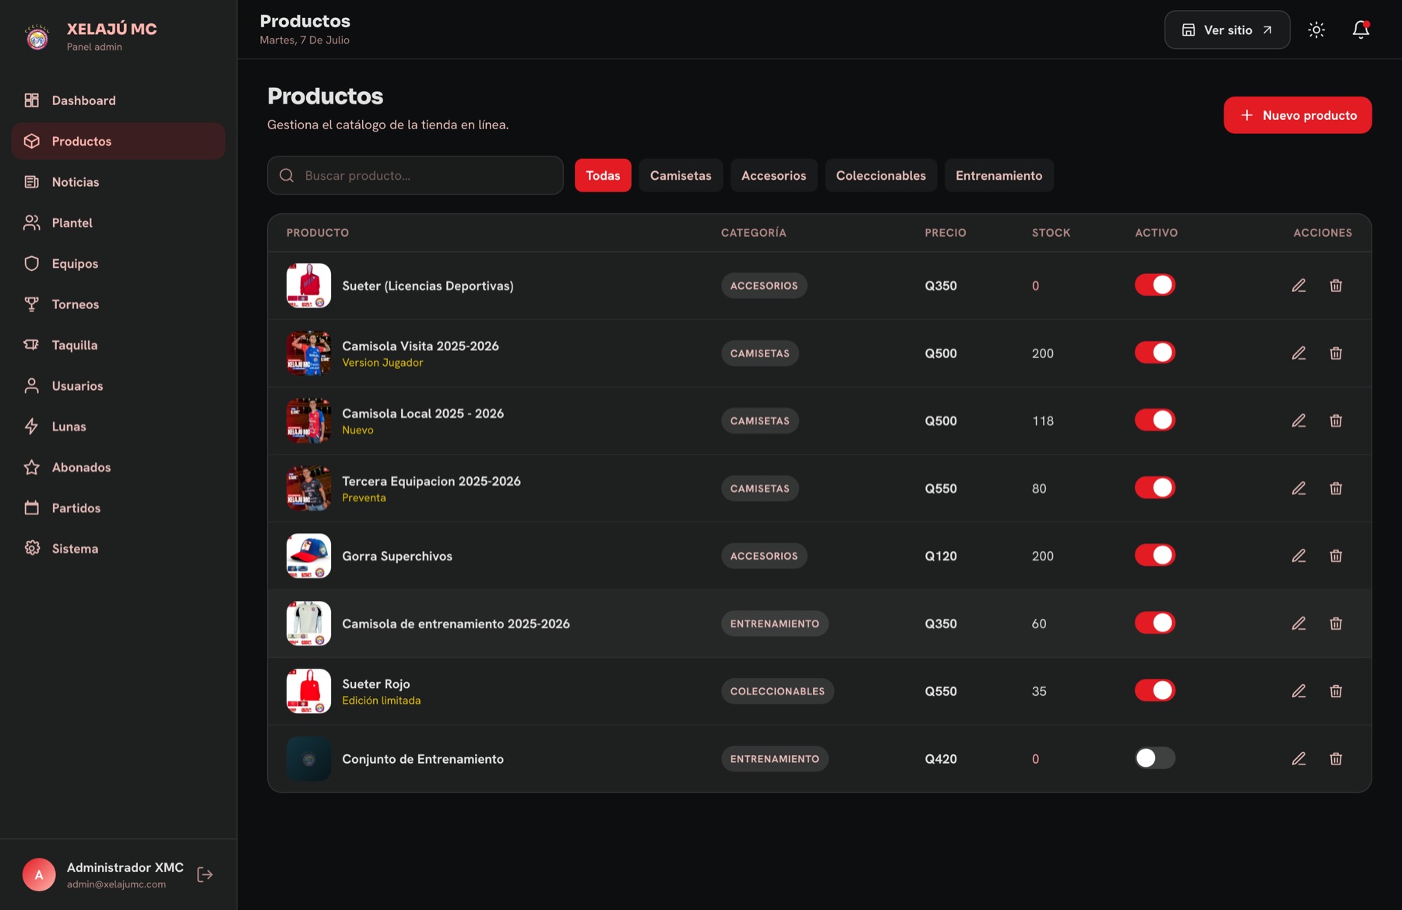Click the Usuarios person icon

[32, 386]
